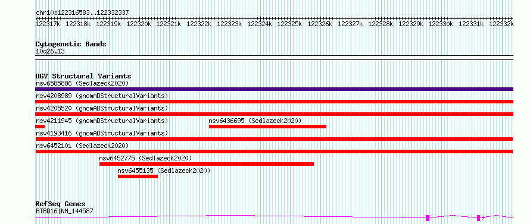
Task: Click the RefSeq Genes track title
Action: click(60, 204)
